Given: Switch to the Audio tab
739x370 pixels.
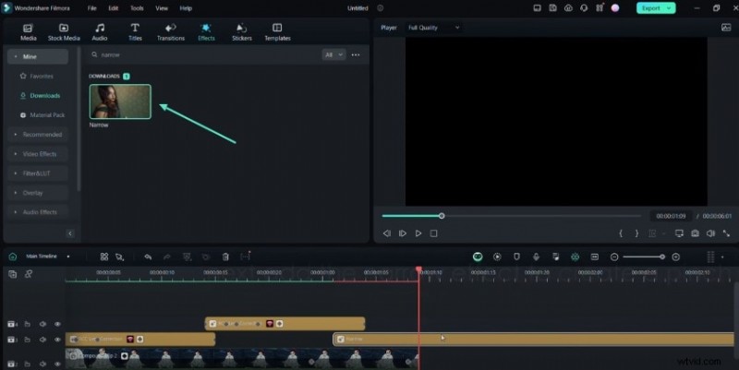Looking at the screenshot, I should pyautogui.click(x=100, y=32).
